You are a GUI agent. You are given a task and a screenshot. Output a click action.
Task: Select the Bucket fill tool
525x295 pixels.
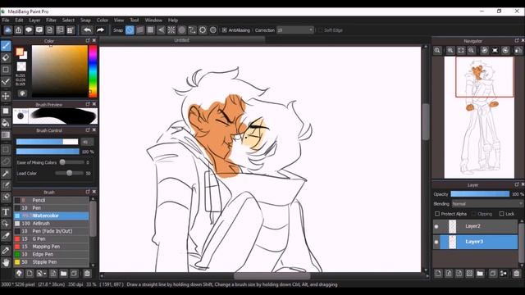coord(6,123)
